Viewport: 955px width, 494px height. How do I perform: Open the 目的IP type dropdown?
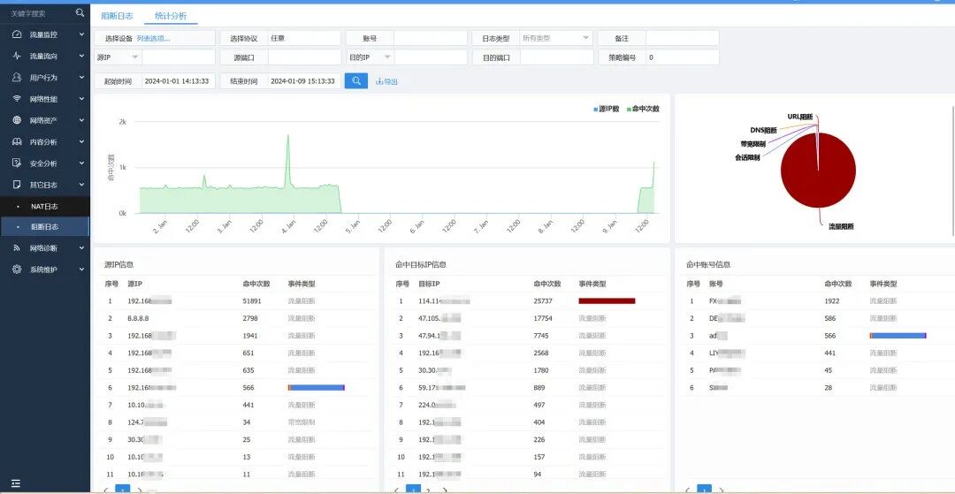pos(371,57)
